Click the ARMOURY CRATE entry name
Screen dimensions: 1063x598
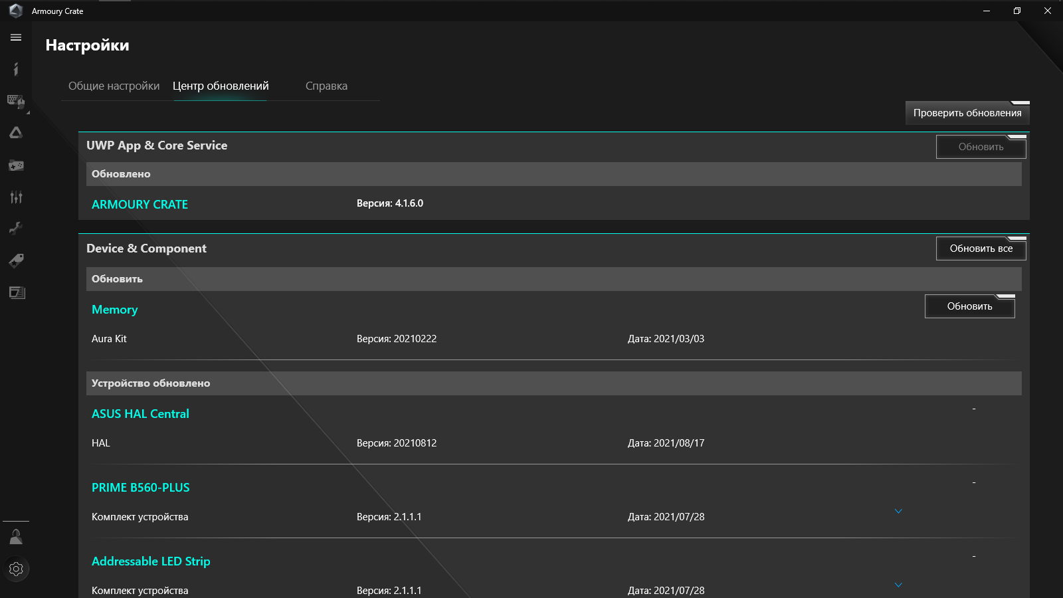pyautogui.click(x=140, y=205)
